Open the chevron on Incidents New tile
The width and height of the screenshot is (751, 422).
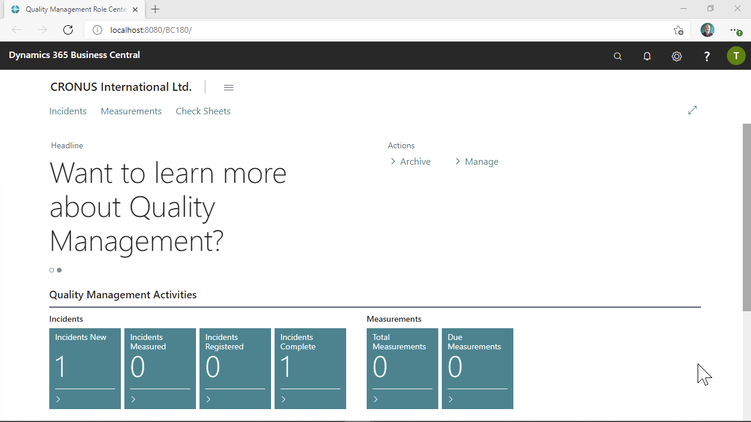[x=58, y=400]
